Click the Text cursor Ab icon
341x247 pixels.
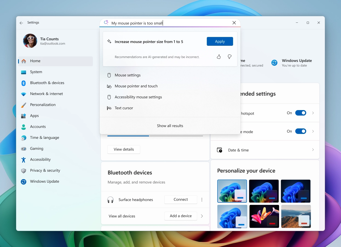(x=109, y=108)
